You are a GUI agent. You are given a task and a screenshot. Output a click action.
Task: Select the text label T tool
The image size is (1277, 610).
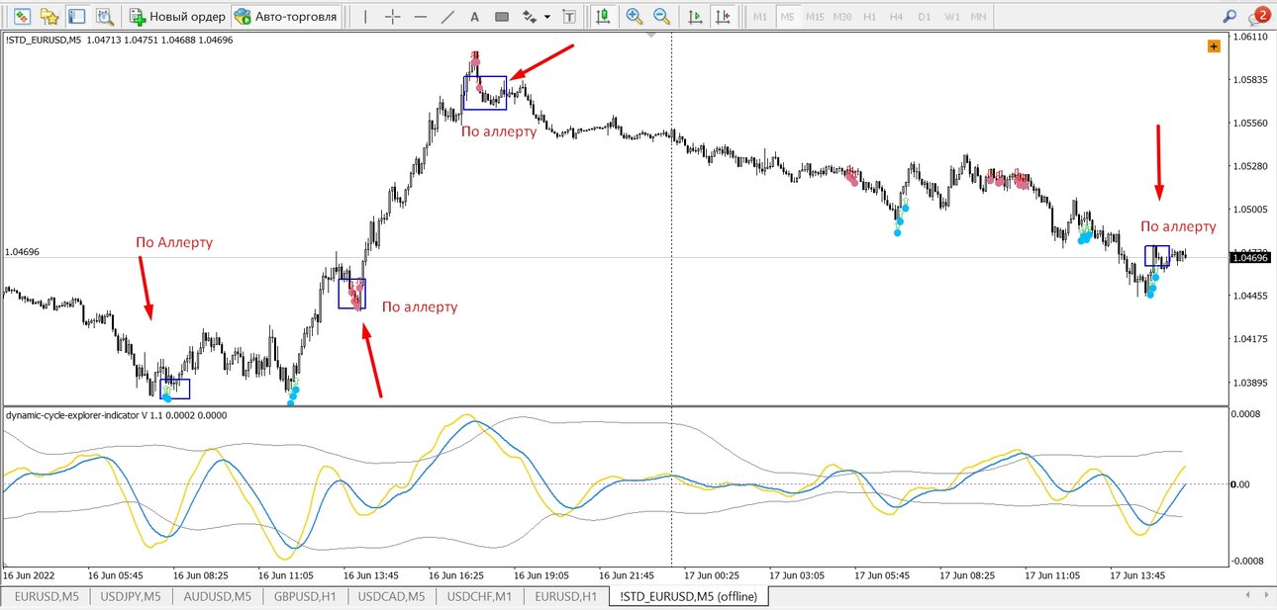(567, 17)
